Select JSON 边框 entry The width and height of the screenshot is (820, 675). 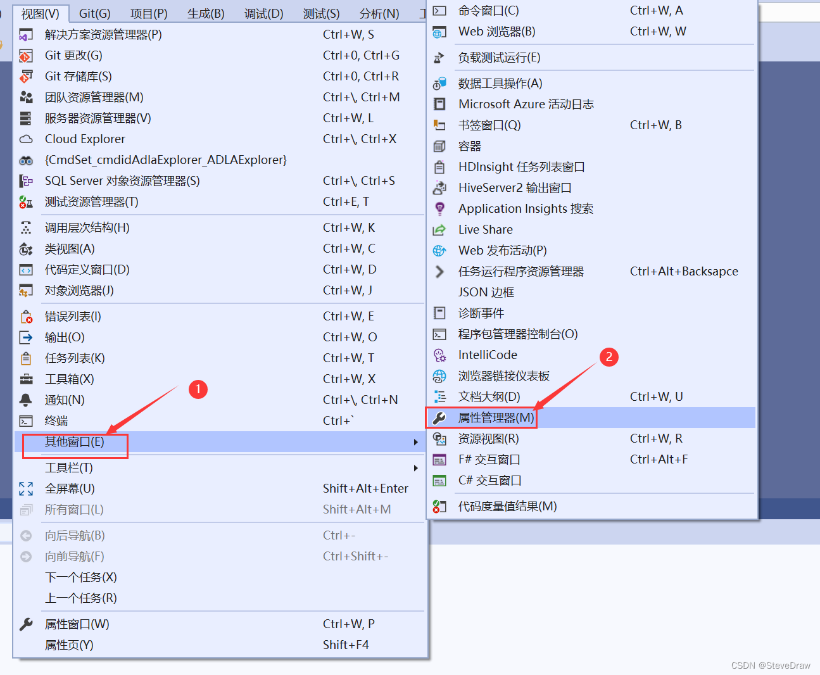592,293
